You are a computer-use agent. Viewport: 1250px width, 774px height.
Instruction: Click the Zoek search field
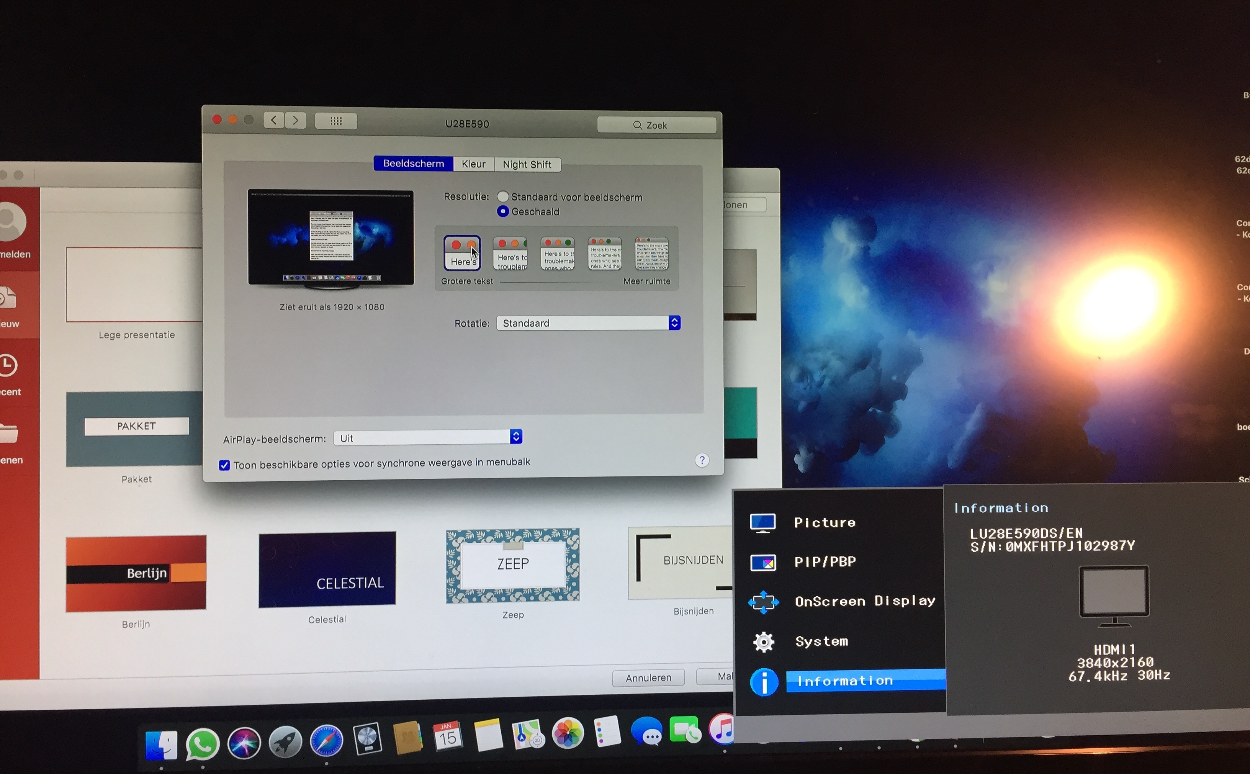coord(656,125)
